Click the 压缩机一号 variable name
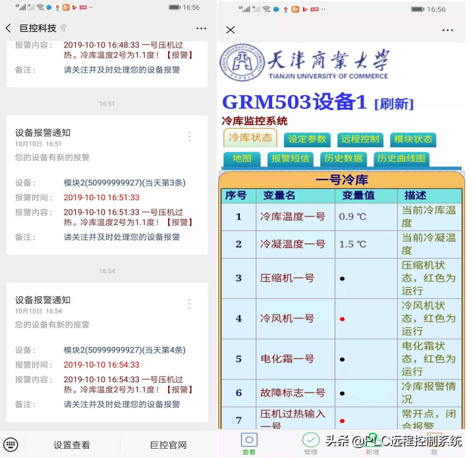 pos(287,278)
